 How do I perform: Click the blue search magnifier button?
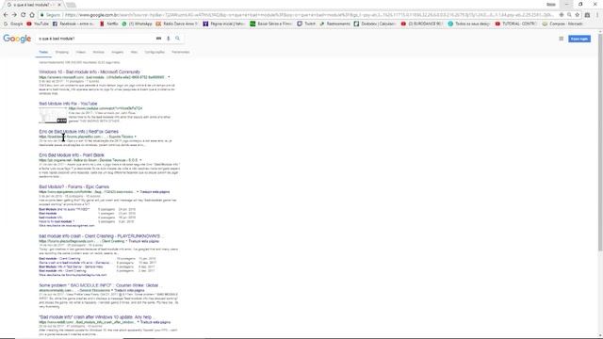[x=177, y=39]
